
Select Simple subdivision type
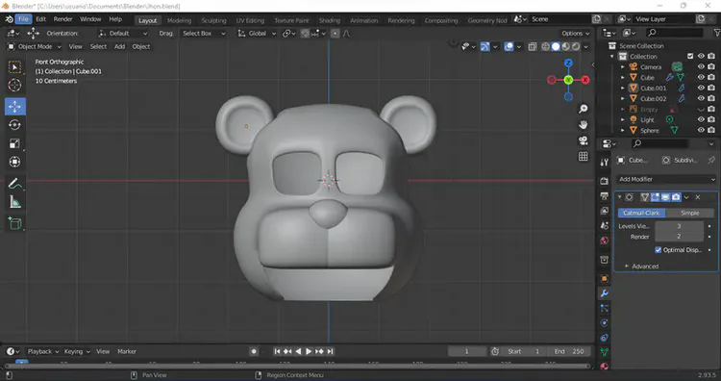(x=689, y=213)
